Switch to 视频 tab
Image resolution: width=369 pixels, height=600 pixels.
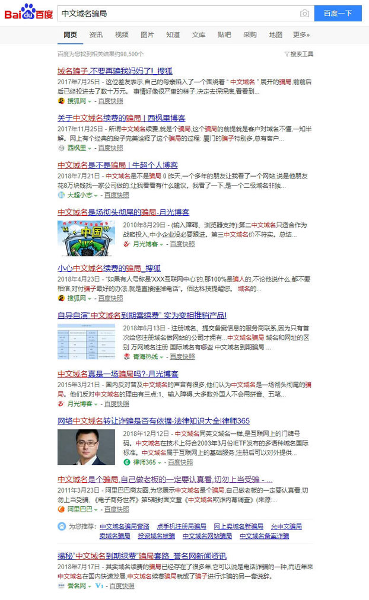(x=122, y=35)
